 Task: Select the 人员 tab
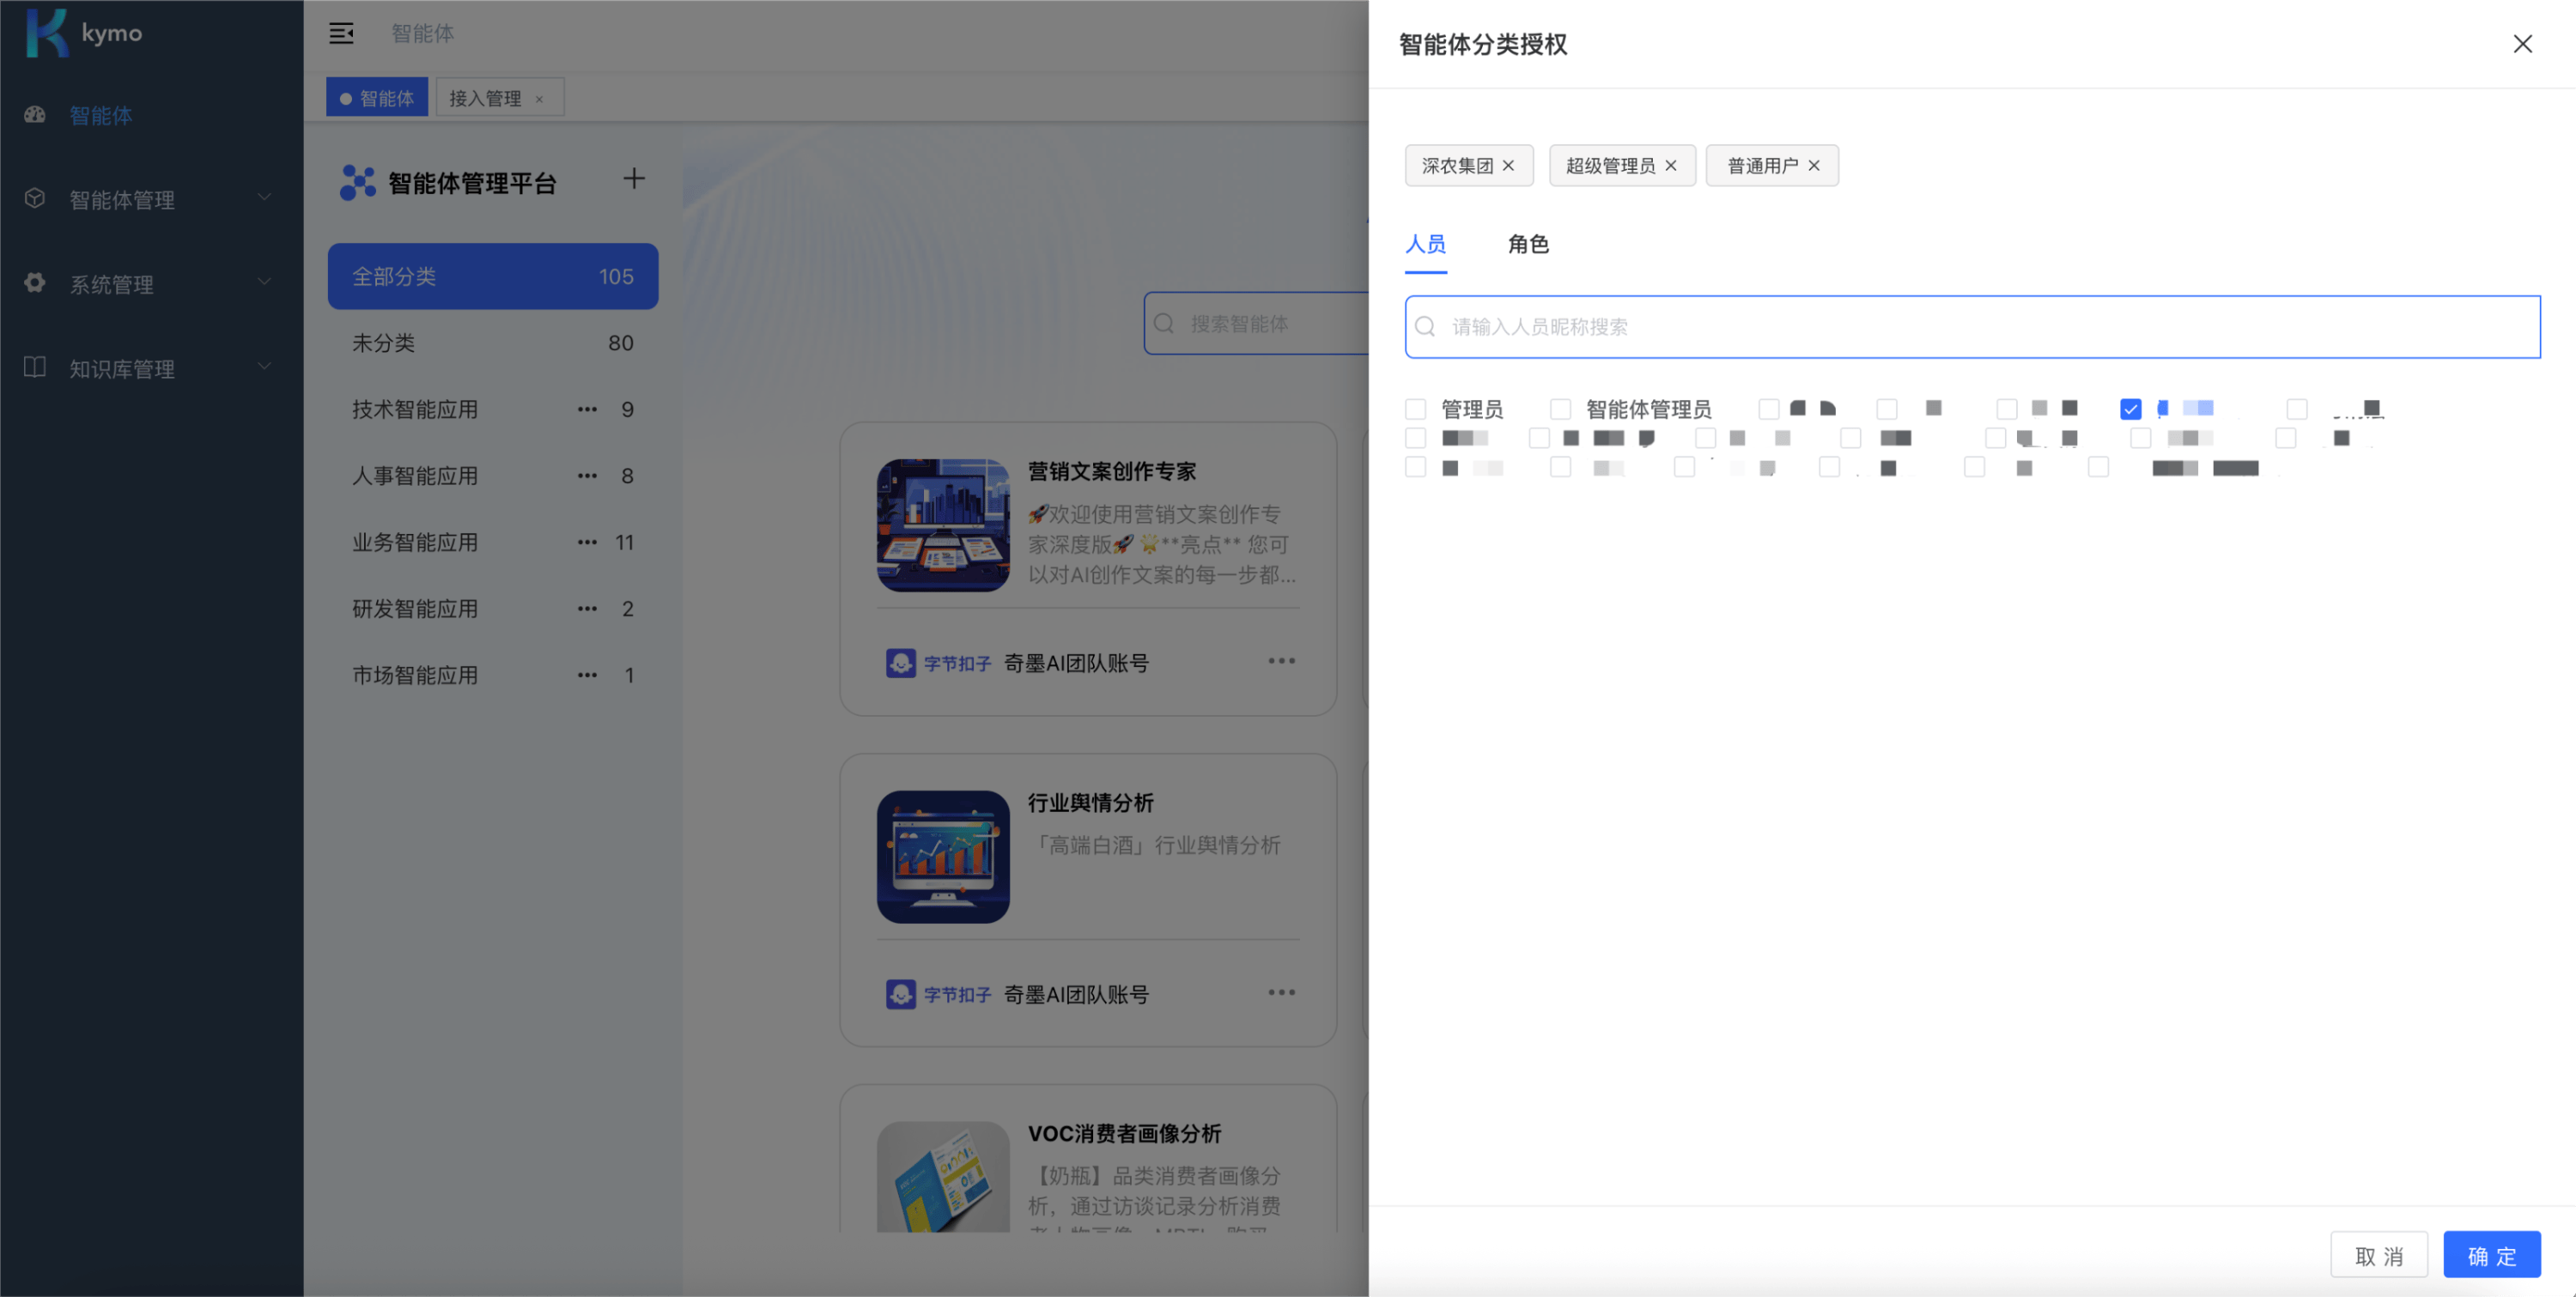coord(1425,244)
